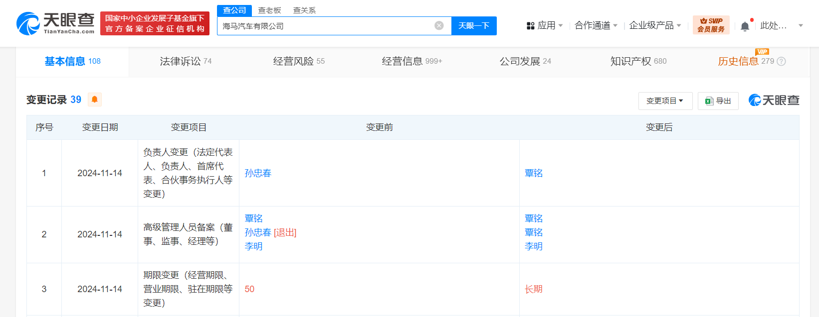Open the notification bell in header

(x=745, y=26)
